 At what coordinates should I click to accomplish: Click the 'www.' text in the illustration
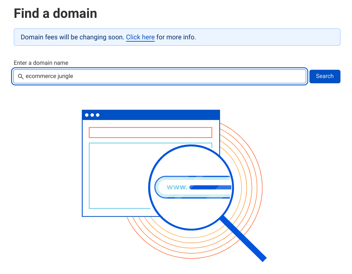pos(177,187)
